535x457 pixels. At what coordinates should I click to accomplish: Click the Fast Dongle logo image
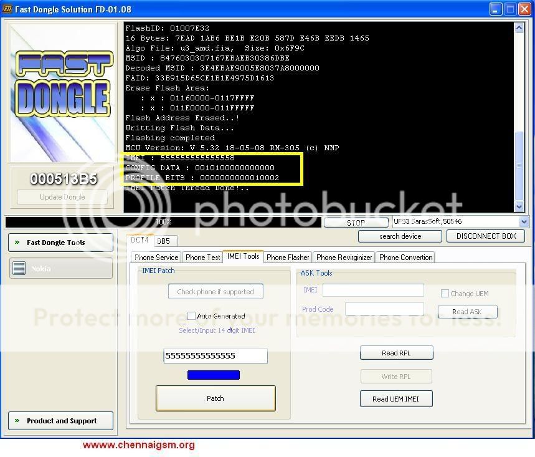coord(62,92)
